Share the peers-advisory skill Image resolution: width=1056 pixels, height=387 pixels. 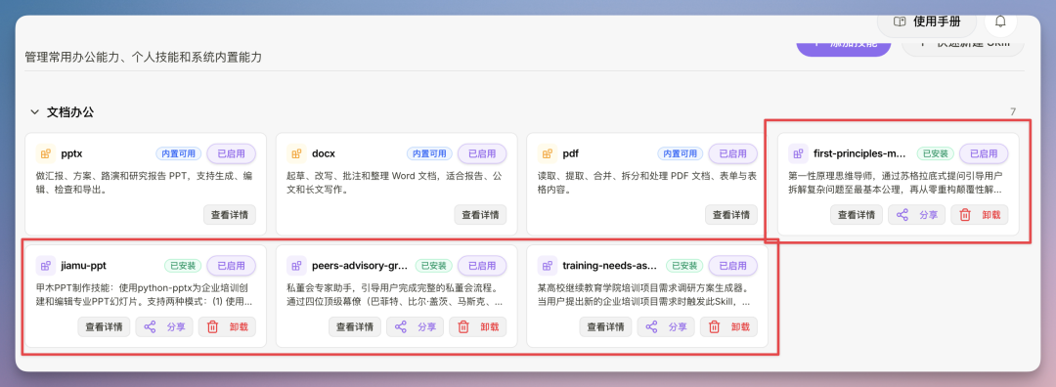415,327
